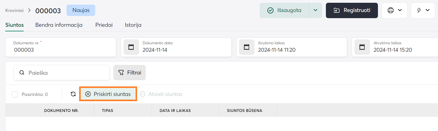The width and height of the screenshot is (438, 131).
Task: Open calendar icon for Dokumento data
Action: (x=131, y=47)
